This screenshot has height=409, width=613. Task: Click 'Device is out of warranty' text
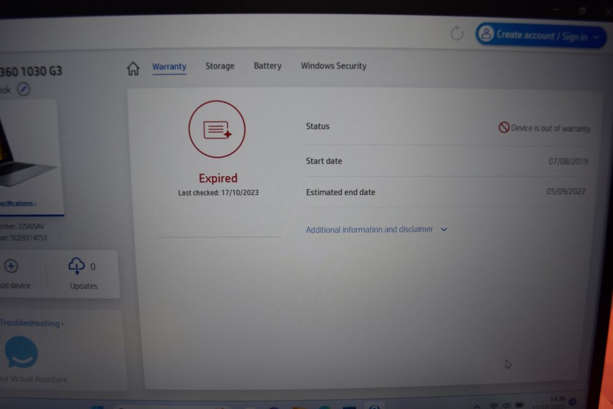[550, 128]
